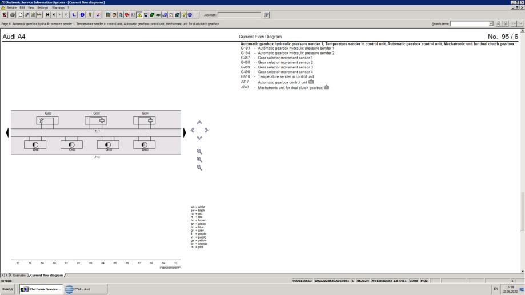Click legend row G487 Gear selector movement sensor 1
Viewport: 525px width, 295px height.
[x=276, y=58]
